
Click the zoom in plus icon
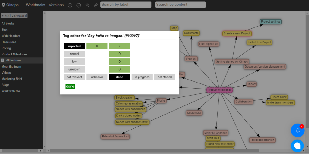(x=70, y=5)
